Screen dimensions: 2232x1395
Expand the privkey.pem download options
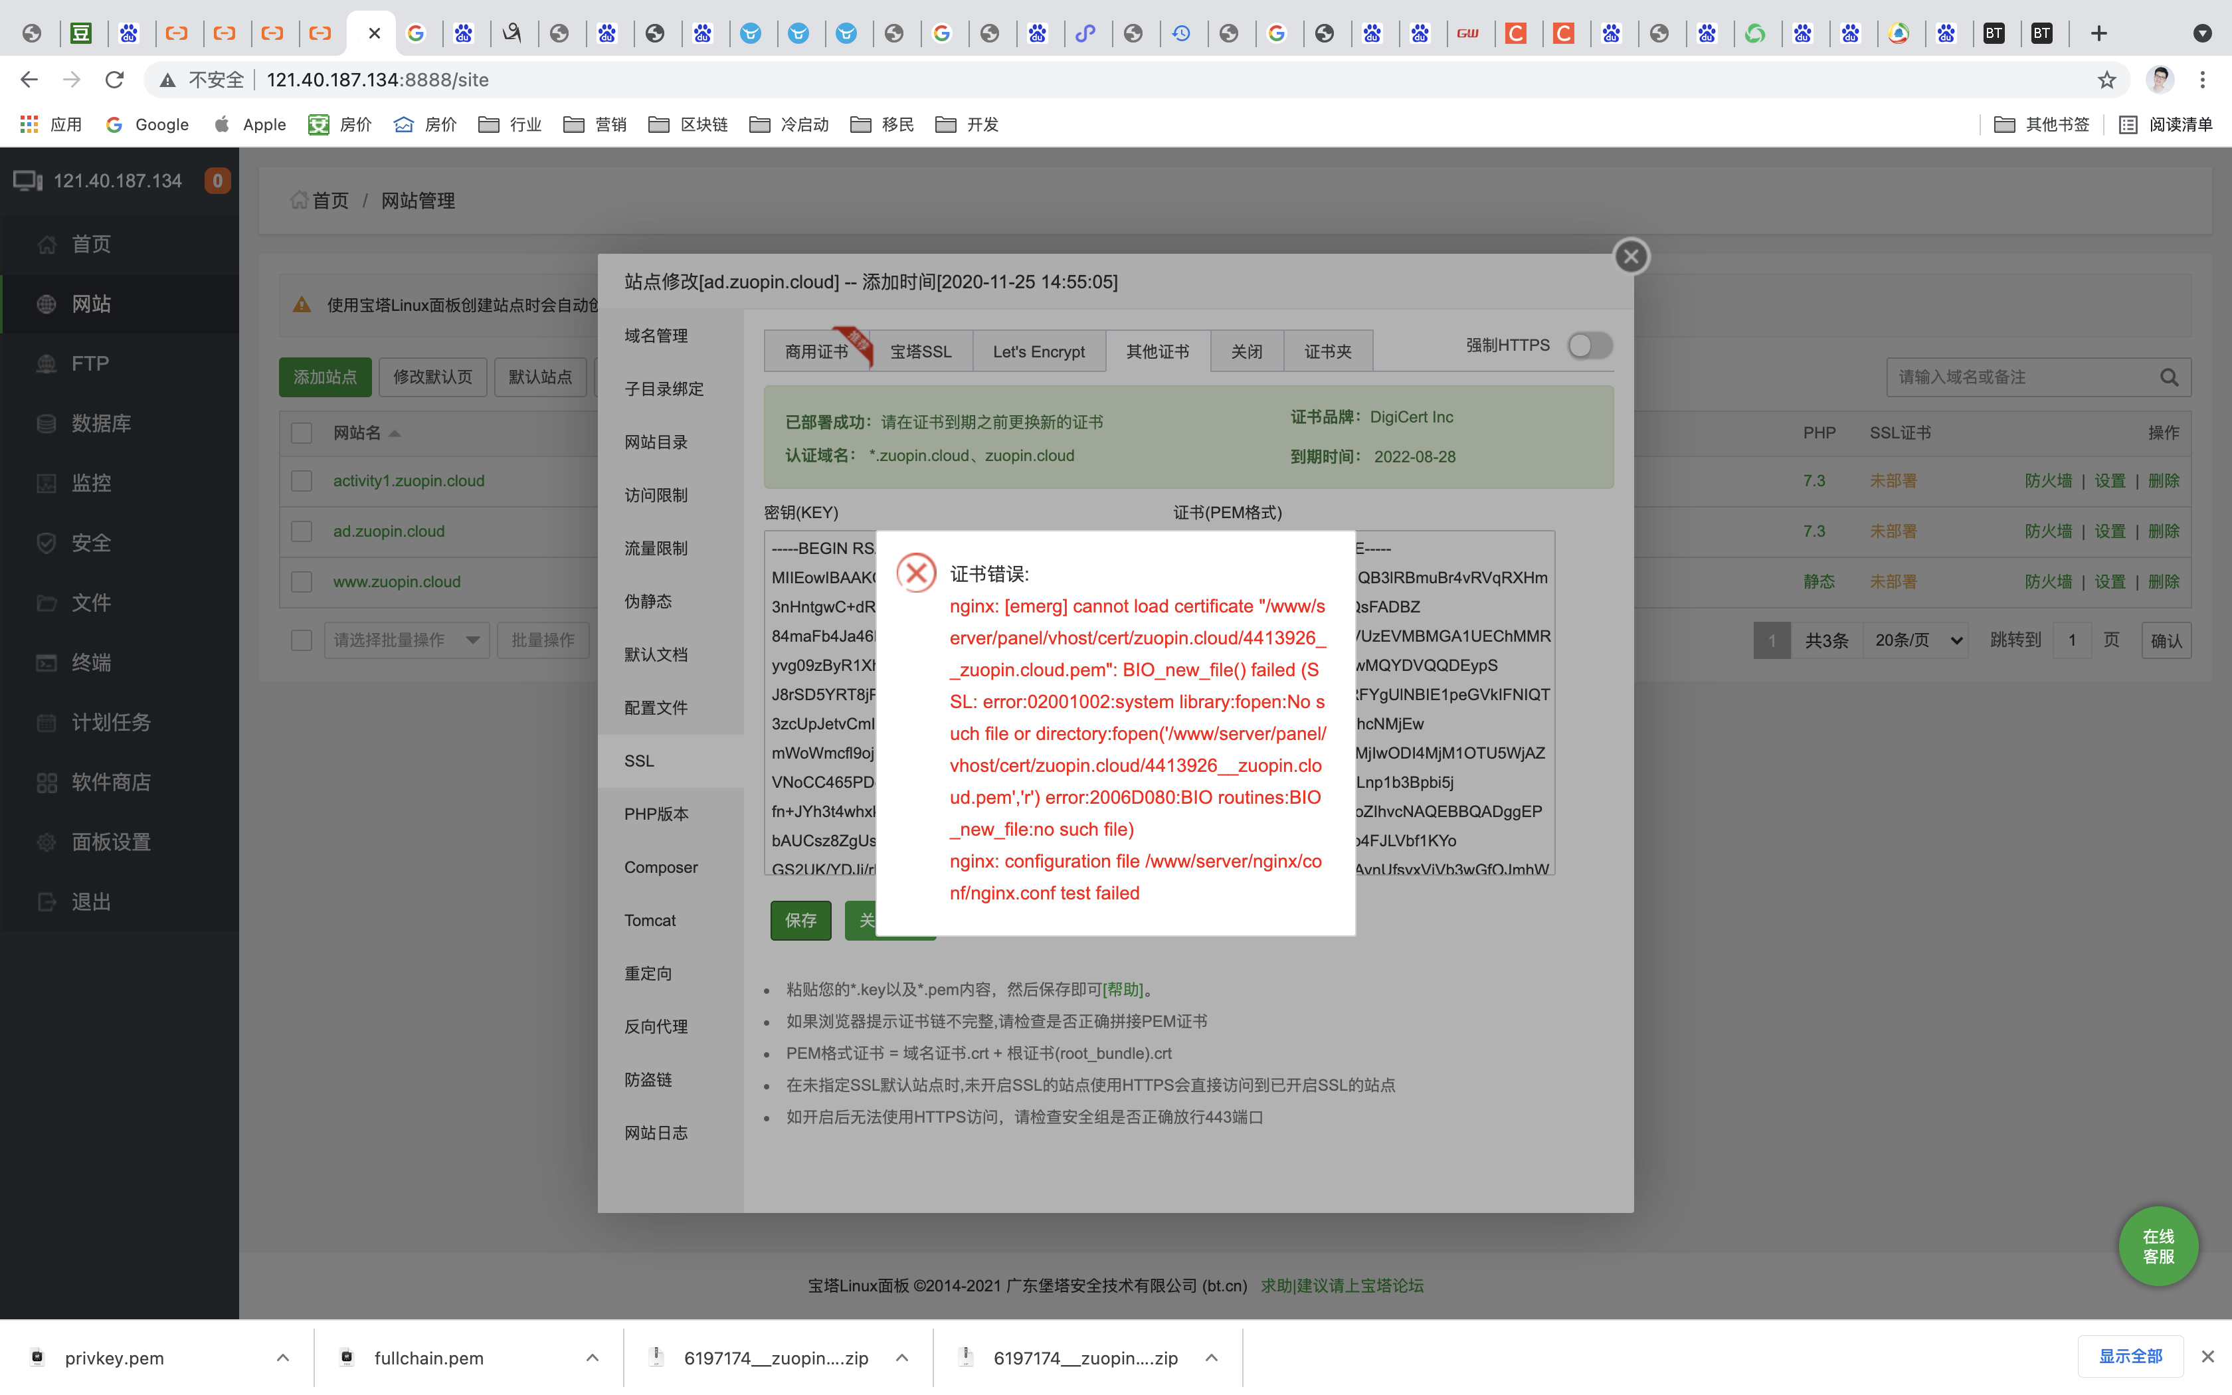click(x=282, y=1357)
